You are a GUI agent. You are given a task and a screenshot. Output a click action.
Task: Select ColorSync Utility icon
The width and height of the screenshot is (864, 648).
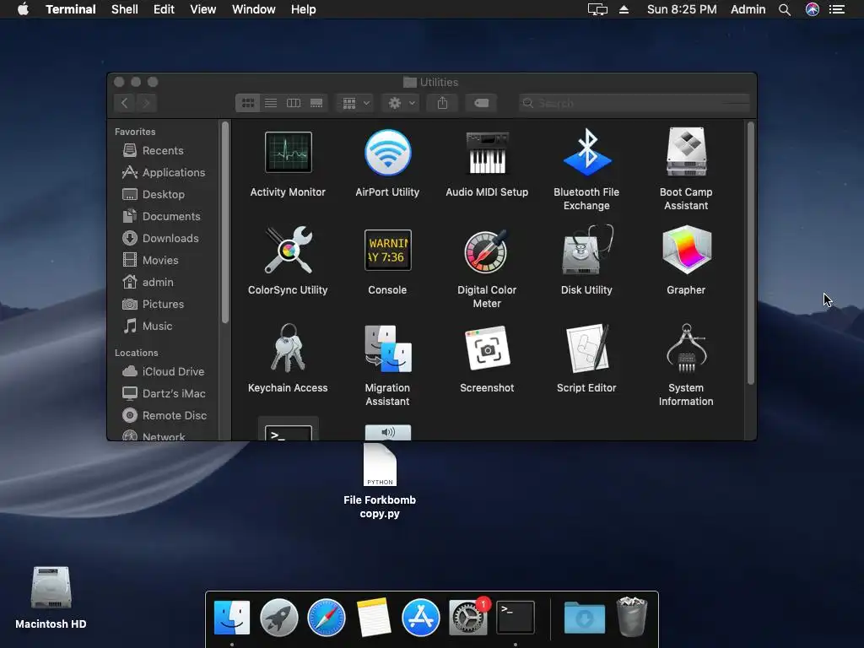(x=289, y=250)
